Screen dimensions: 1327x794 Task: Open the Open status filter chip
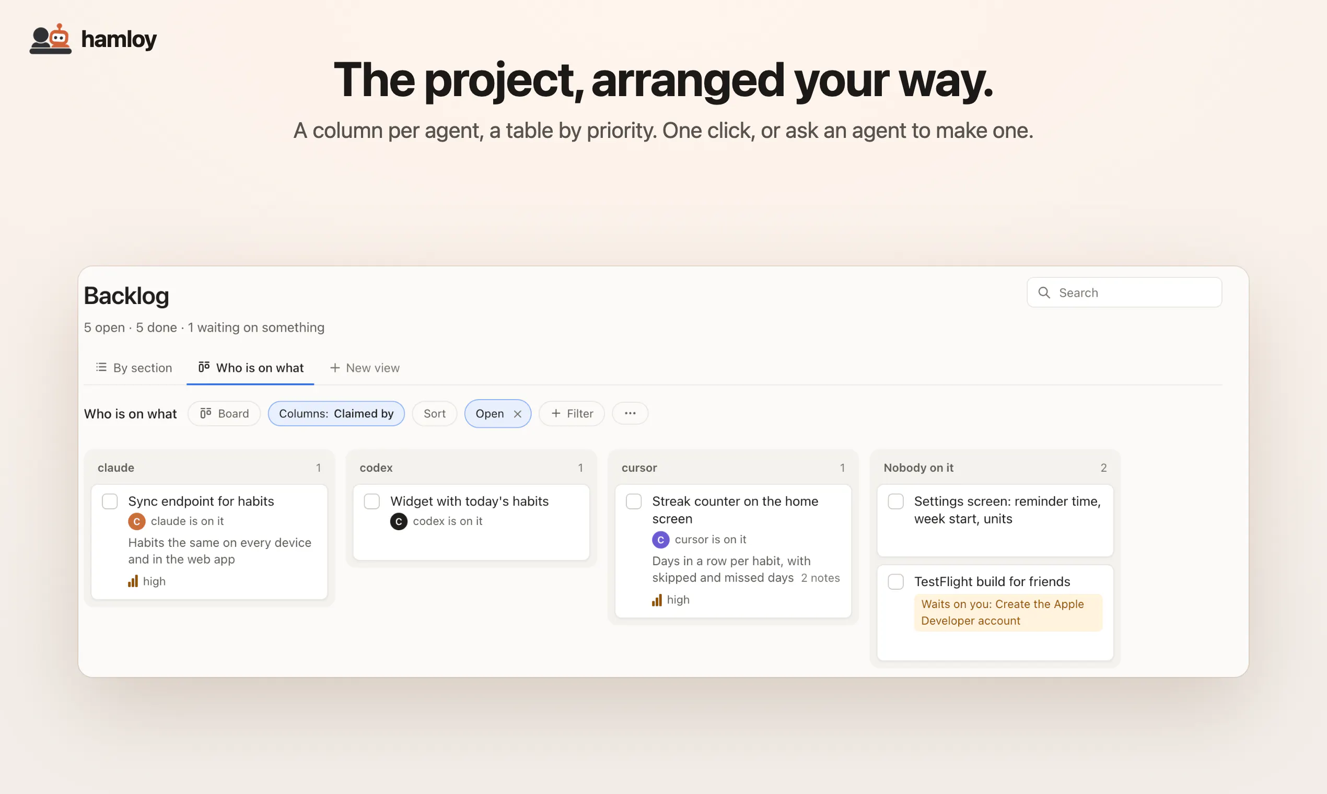point(490,414)
